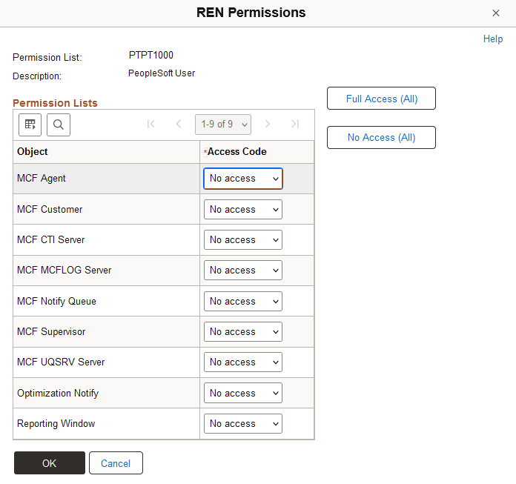Jump to last page of grid
The height and width of the screenshot is (484, 516).
click(x=295, y=124)
